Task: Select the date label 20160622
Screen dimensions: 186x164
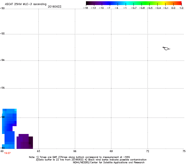Action: [x=55, y=7]
